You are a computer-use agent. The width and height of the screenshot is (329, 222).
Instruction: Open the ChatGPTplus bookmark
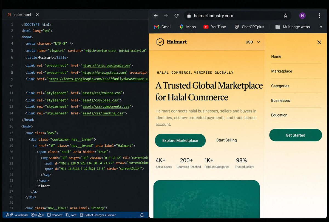click(x=249, y=27)
